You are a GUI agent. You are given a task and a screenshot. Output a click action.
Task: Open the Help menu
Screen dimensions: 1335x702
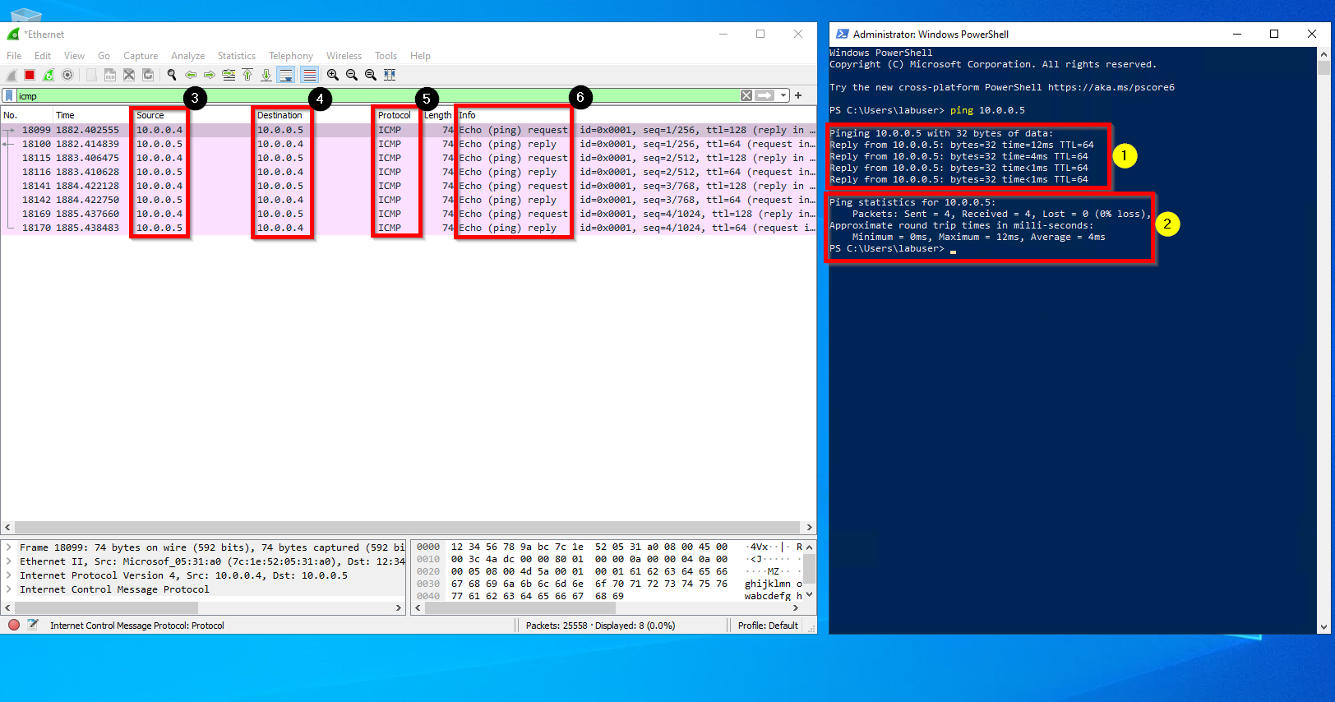point(420,56)
